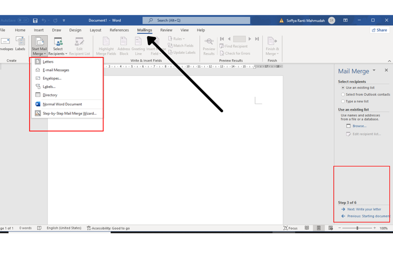Image resolution: width=393 pixels, height=262 pixels.
Task: Choose Normal Word Document
Action: pyautogui.click(x=67, y=104)
